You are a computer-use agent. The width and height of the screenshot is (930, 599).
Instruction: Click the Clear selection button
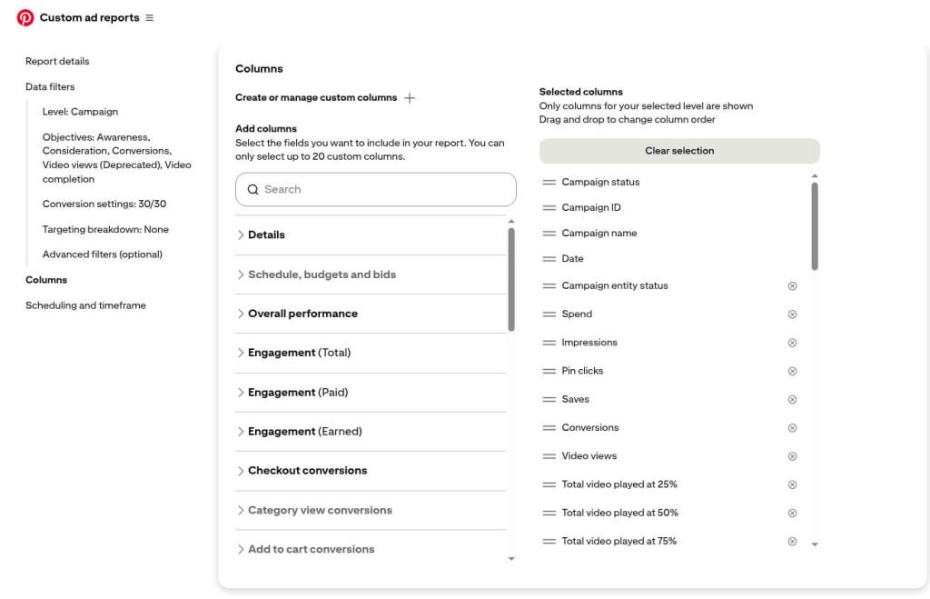click(x=679, y=150)
